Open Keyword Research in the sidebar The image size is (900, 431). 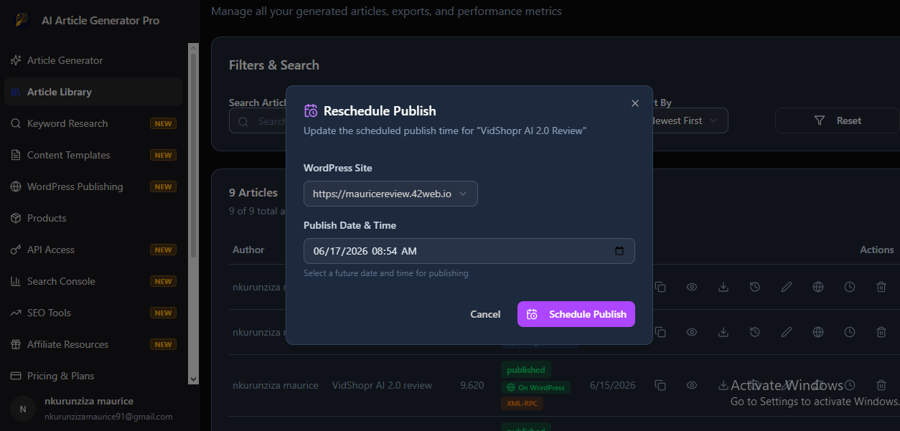(67, 123)
